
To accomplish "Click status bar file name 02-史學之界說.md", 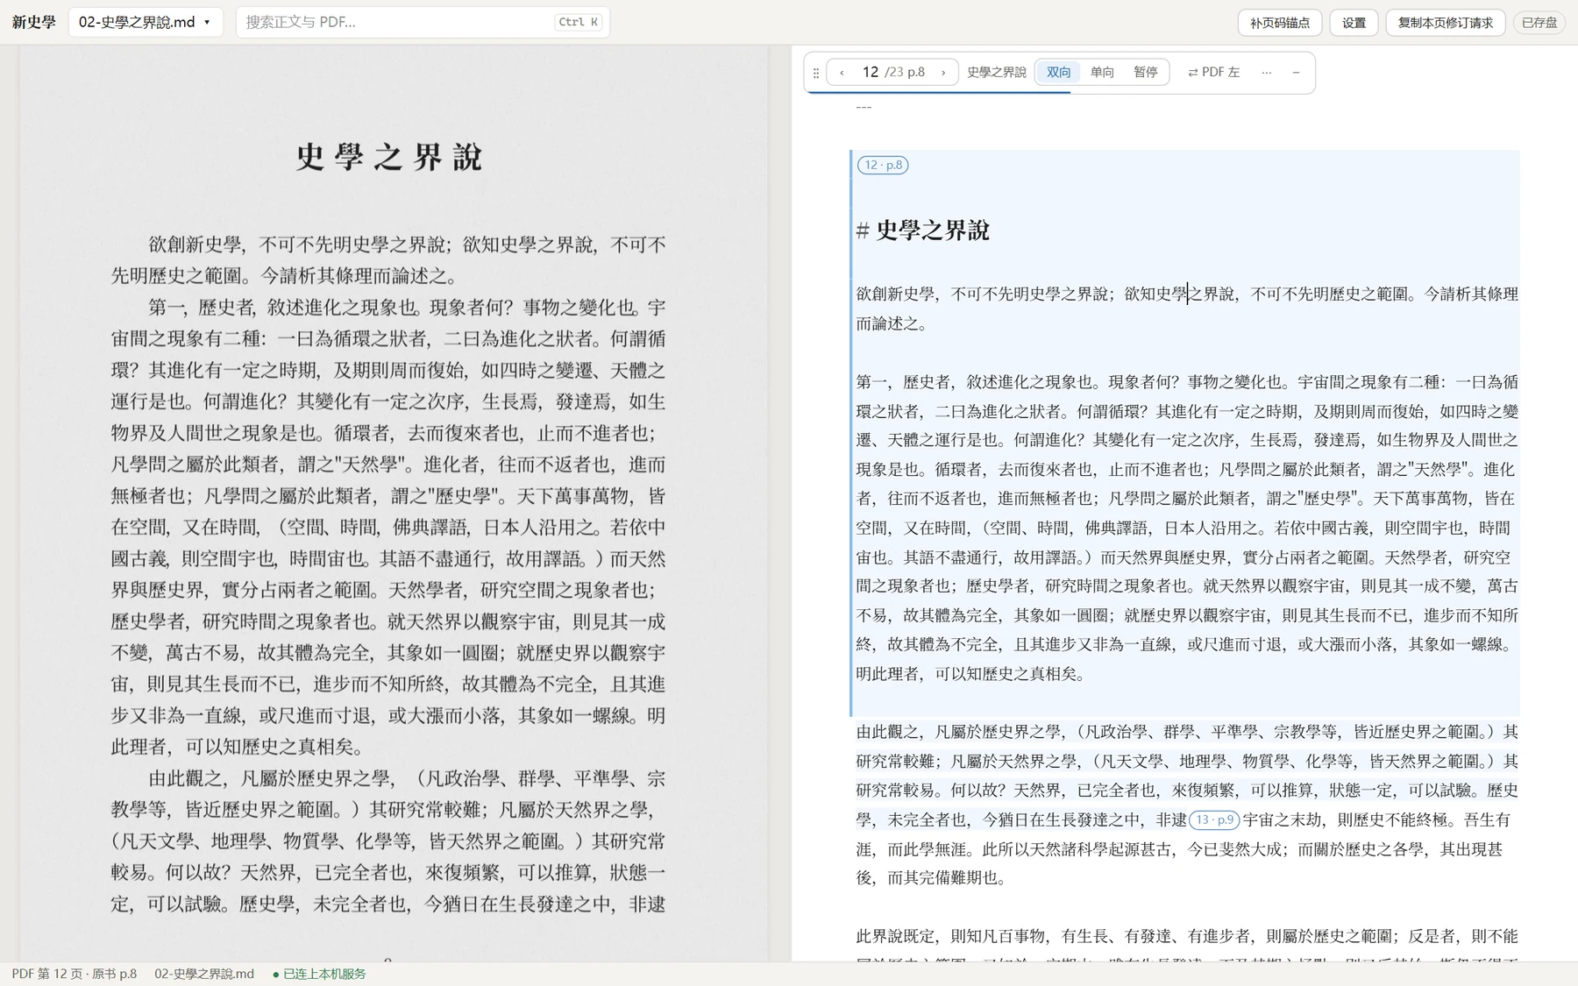I will (x=204, y=974).
